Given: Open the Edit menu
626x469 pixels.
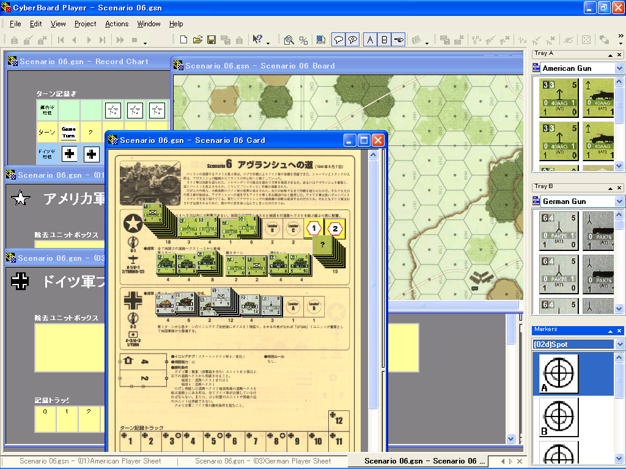Looking at the screenshot, I should coord(36,24).
